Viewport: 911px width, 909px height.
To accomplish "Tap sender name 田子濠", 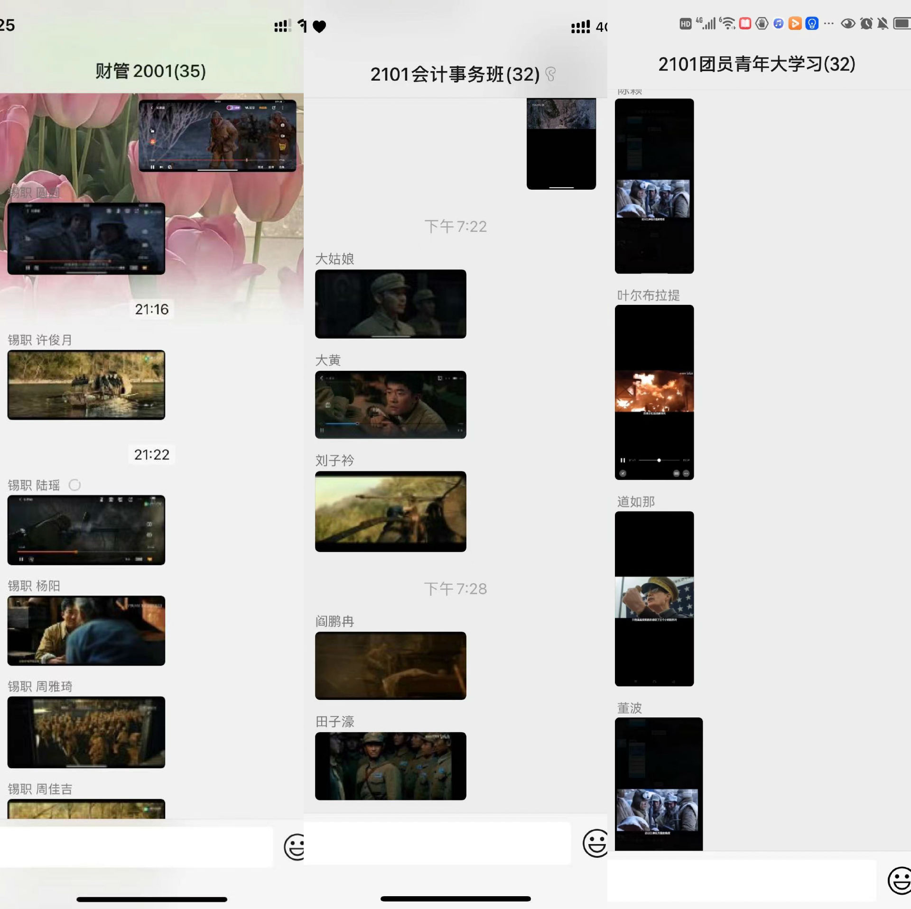I will (x=335, y=722).
